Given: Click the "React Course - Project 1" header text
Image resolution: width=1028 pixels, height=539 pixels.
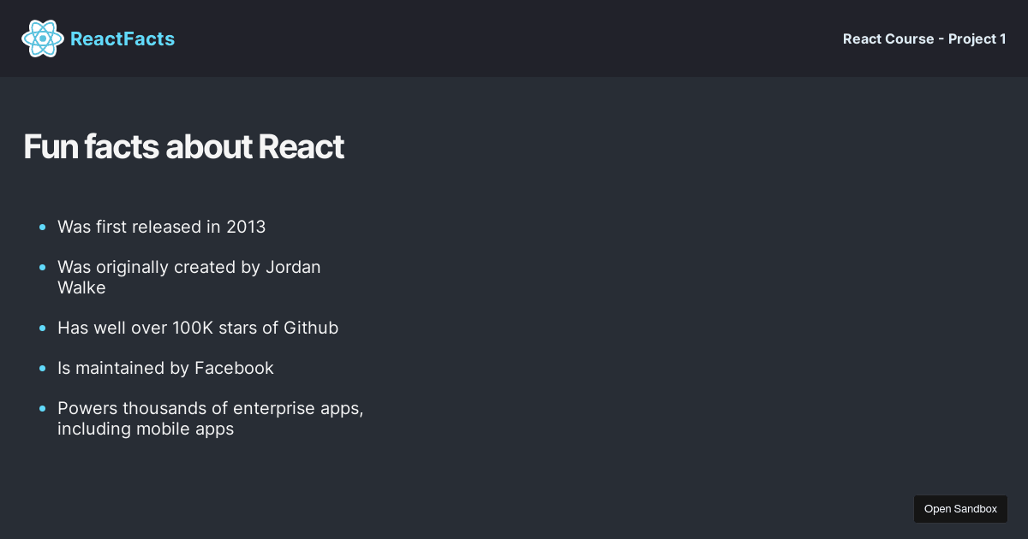Looking at the screenshot, I should click(x=924, y=39).
